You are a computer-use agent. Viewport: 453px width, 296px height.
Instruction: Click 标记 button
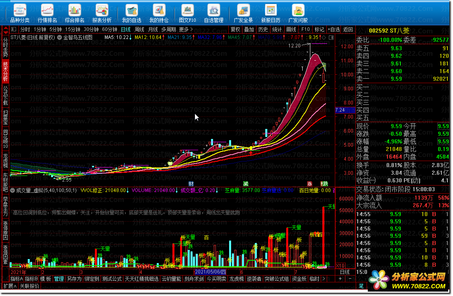(319, 29)
